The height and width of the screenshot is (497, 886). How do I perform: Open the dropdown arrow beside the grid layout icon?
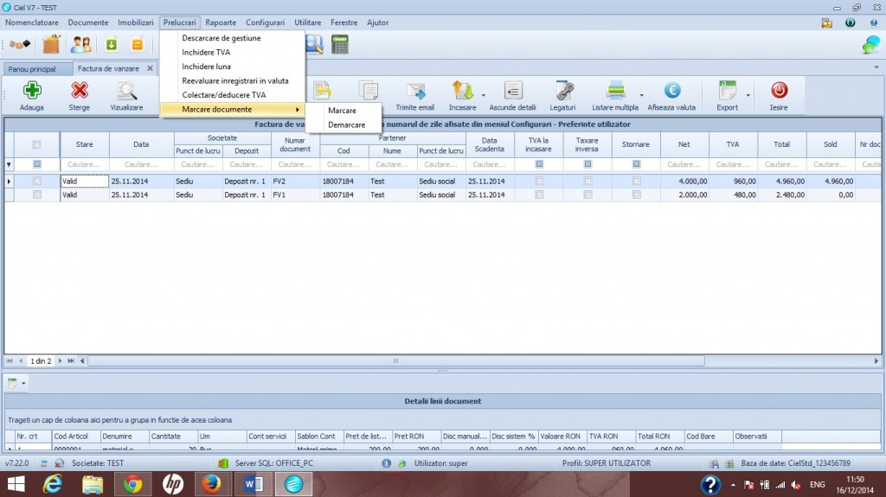coord(23,384)
